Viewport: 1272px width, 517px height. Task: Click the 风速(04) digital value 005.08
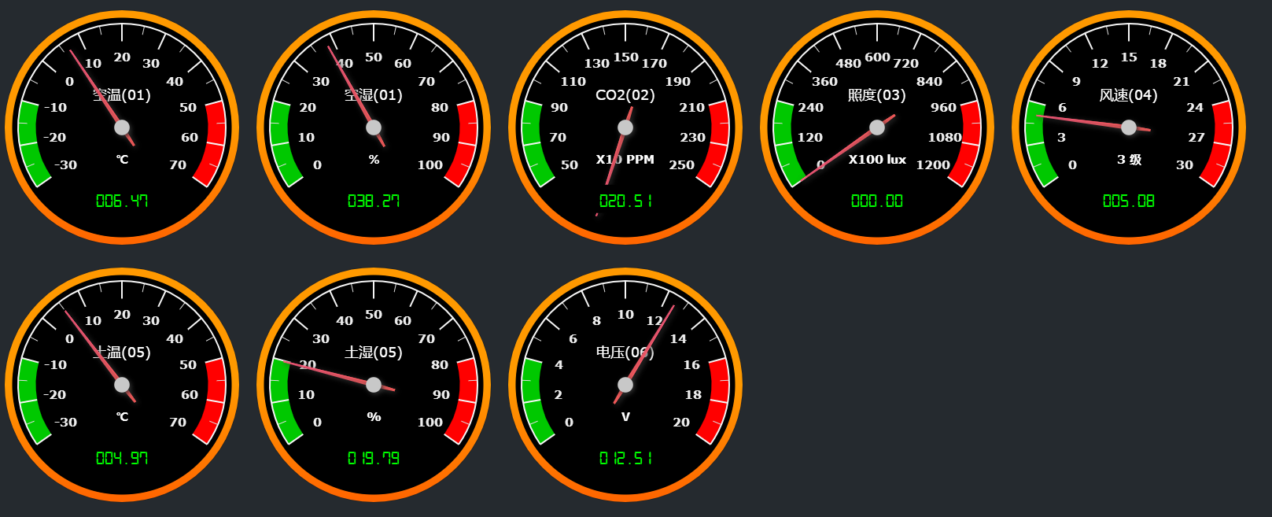pyautogui.click(x=1129, y=201)
